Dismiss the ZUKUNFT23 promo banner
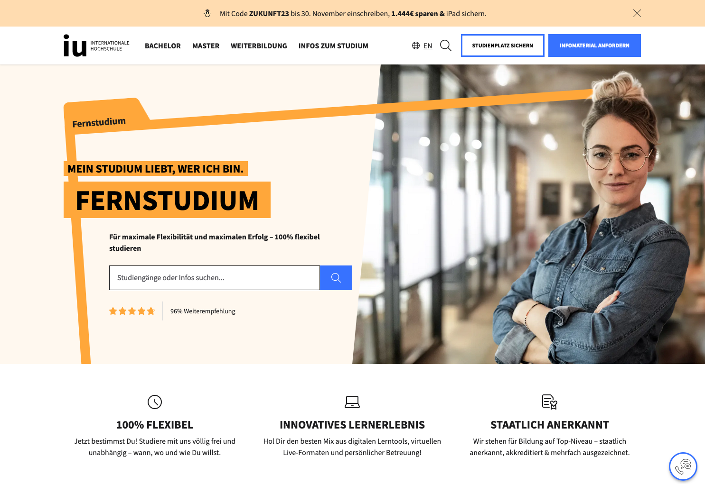The width and height of the screenshot is (705, 484). [637, 13]
